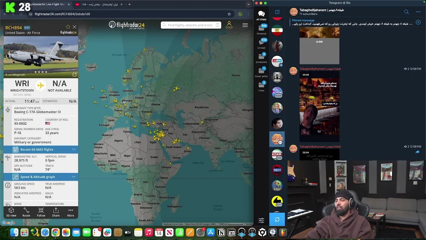Play the 00:05 video message in Telegram

click(x=319, y=107)
